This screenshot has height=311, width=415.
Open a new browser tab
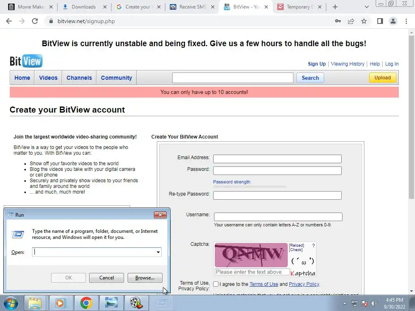335,7
